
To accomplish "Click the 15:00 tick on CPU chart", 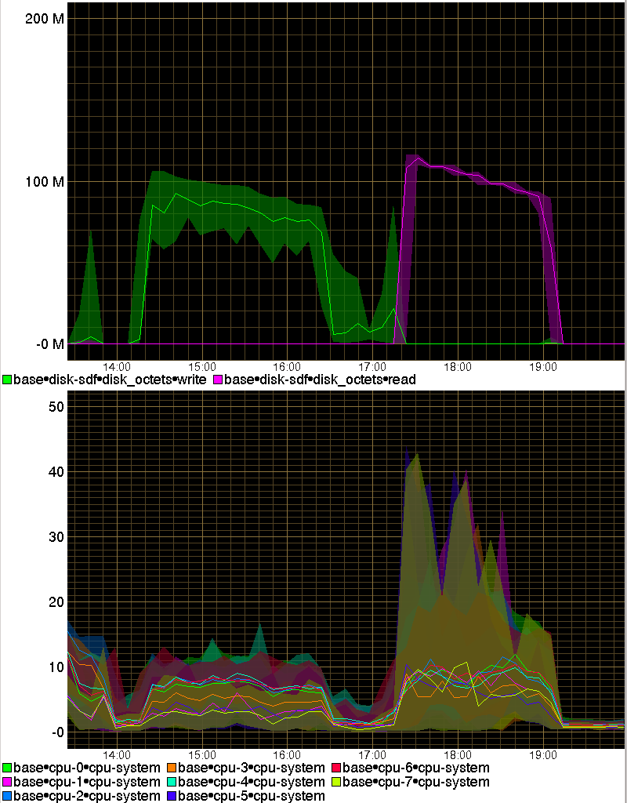I will coord(202,754).
